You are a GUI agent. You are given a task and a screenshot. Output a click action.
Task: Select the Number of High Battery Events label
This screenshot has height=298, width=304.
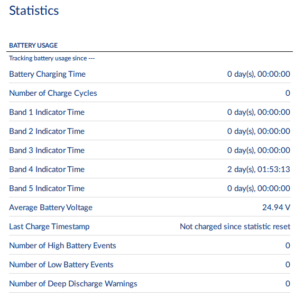(x=62, y=246)
